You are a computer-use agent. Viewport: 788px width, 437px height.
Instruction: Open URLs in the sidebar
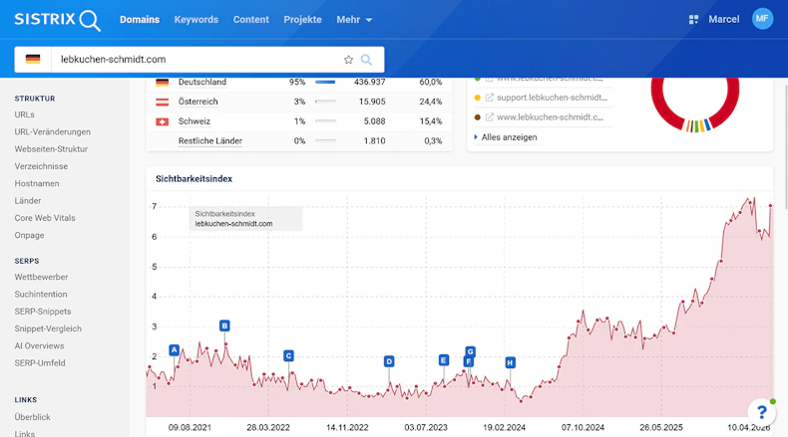click(x=25, y=114)
